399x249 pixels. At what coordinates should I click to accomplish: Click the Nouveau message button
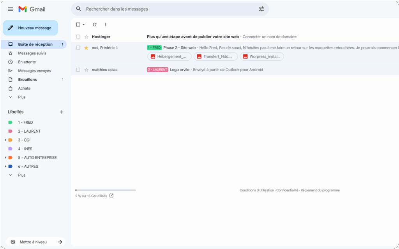pyautogui.click(x=30, y=28)
